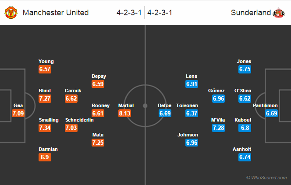Click the Lens player name
Screen dimensions: 291x185
click(192, 76)
